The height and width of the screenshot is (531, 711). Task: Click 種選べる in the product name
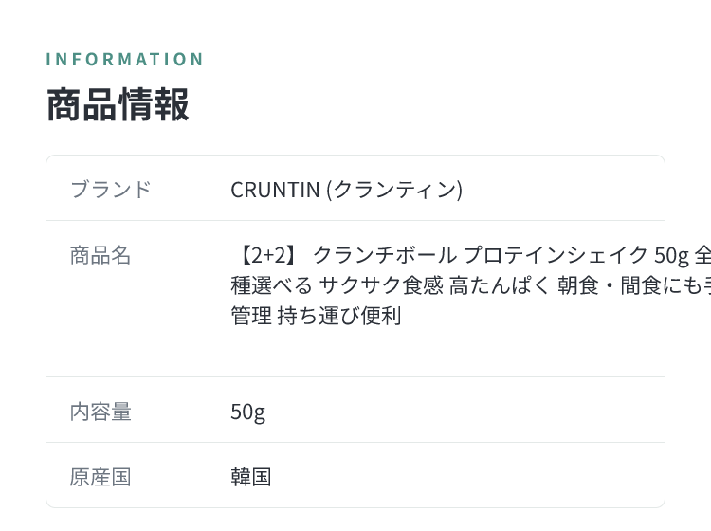[x=271, y=285]
